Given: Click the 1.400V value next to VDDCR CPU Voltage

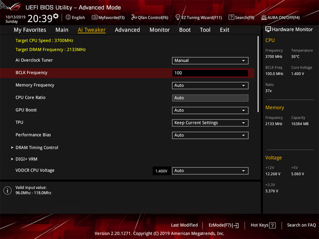Looking at the screenshot, I should click(x=162, y=171).
